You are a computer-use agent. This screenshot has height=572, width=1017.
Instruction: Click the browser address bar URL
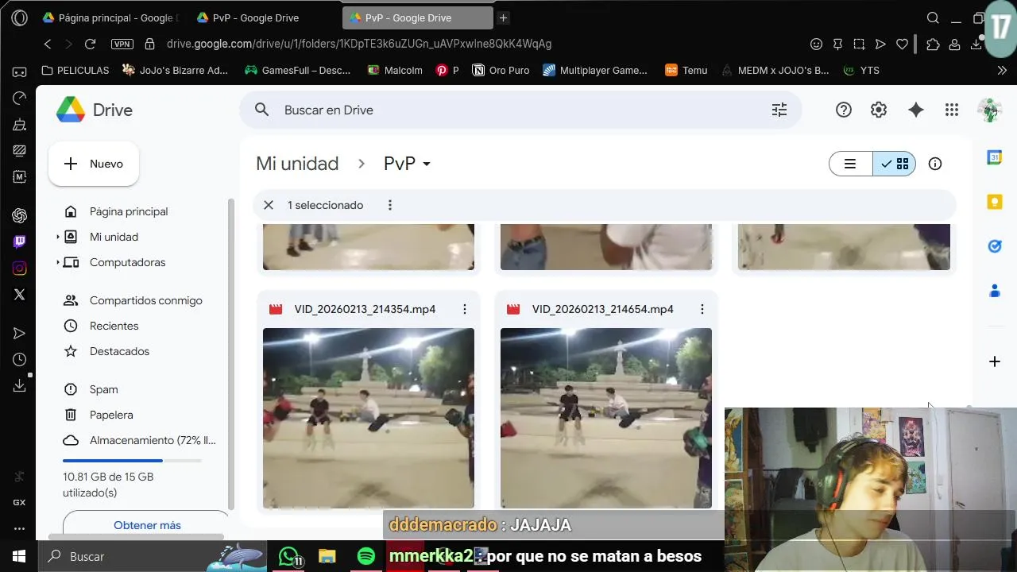(359, 44)
